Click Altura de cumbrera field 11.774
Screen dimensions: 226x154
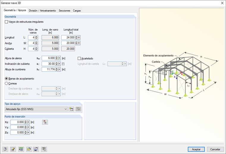click(48, 69)
